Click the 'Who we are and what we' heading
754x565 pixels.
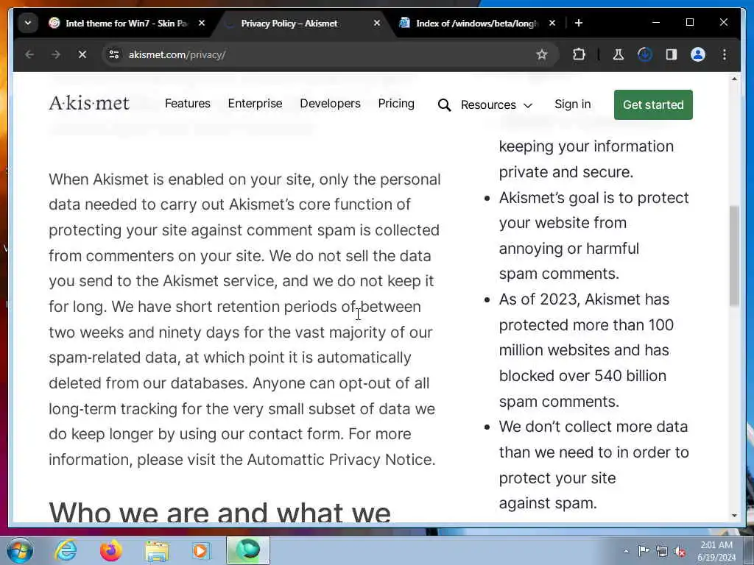[x=219, y=511]
